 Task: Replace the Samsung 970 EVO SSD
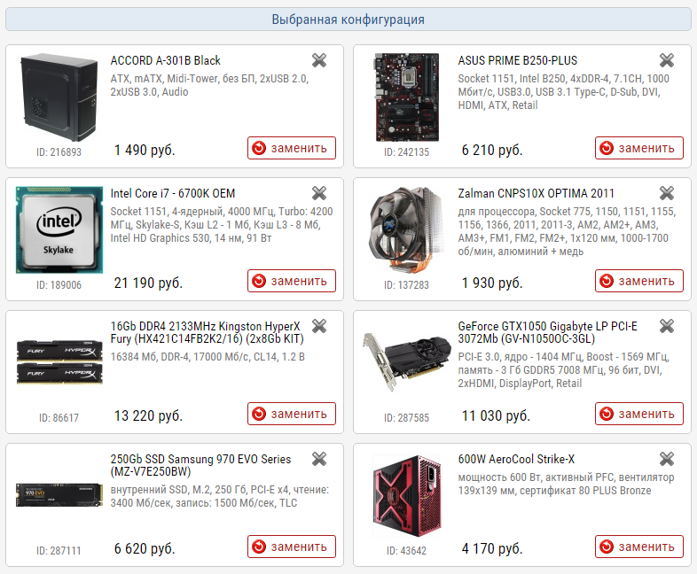tap(292, 547)
